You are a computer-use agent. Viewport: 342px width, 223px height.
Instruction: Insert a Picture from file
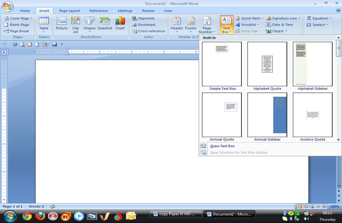click(x=61, y=23)
